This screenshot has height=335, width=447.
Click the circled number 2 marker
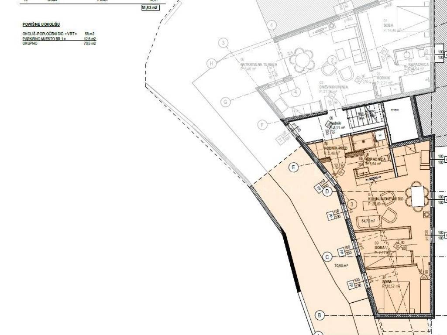[x=332, y=60]
